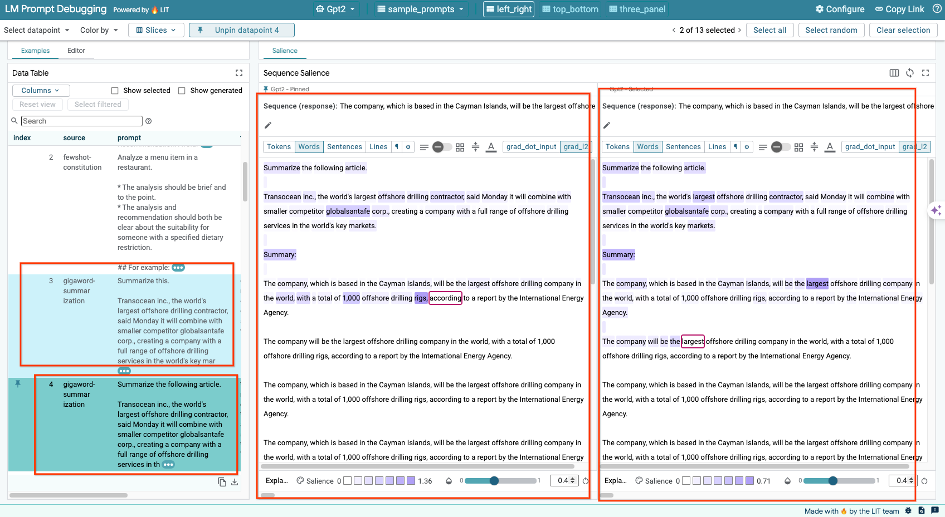Open the Sequence Salience settings gear
The width and height of the screenshot is (945, 517).
[408, 146]
